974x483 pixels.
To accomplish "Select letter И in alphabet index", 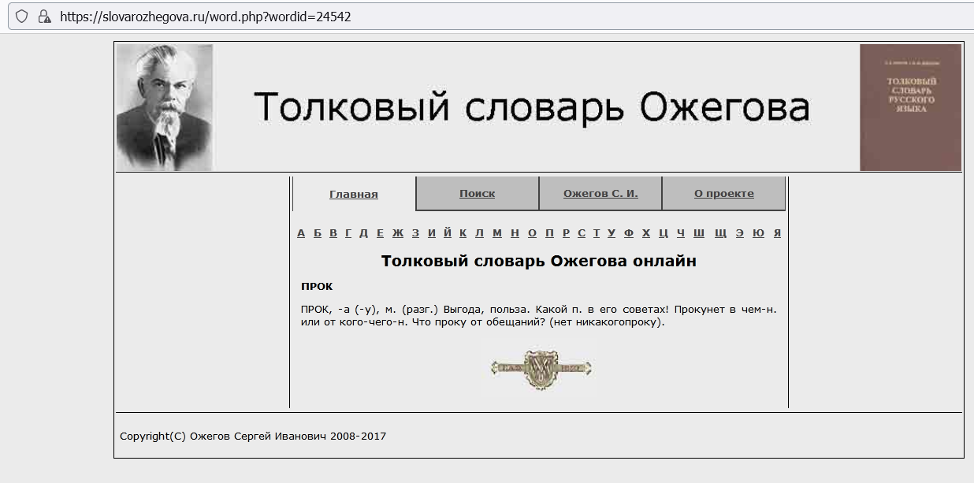I will click(x=431, y=232).
